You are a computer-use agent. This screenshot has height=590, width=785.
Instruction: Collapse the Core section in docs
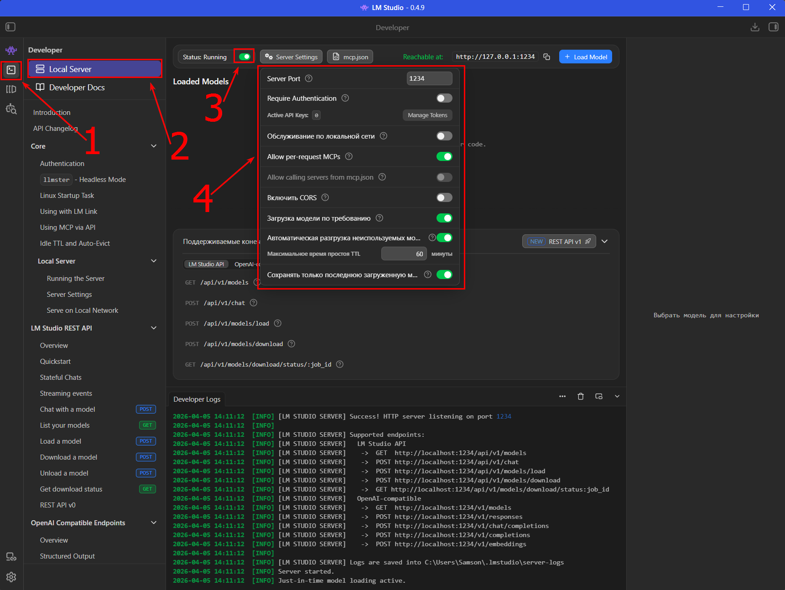point(154,146)
